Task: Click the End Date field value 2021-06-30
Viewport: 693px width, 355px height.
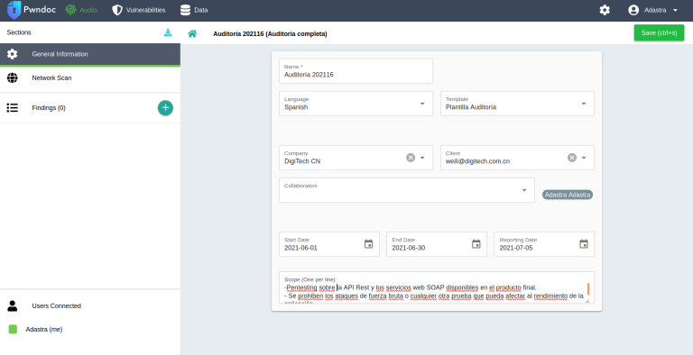Action: [x=409, y=248]
